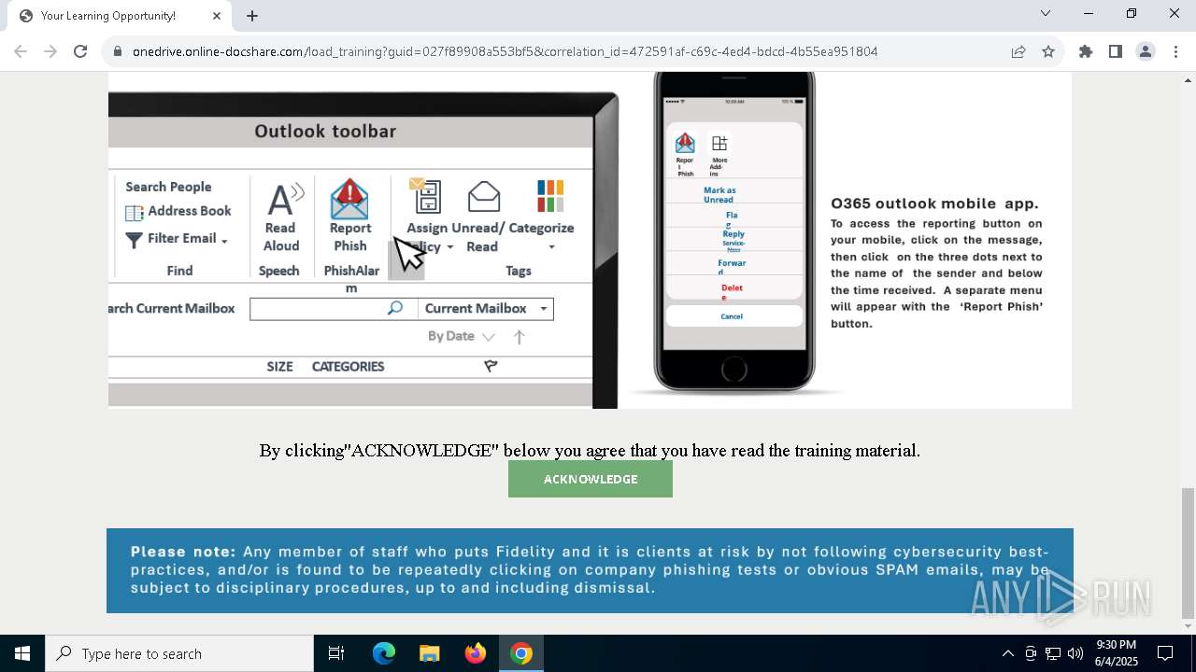Open the notification center icon
Screen dimensions: 1196x672
1165,653
